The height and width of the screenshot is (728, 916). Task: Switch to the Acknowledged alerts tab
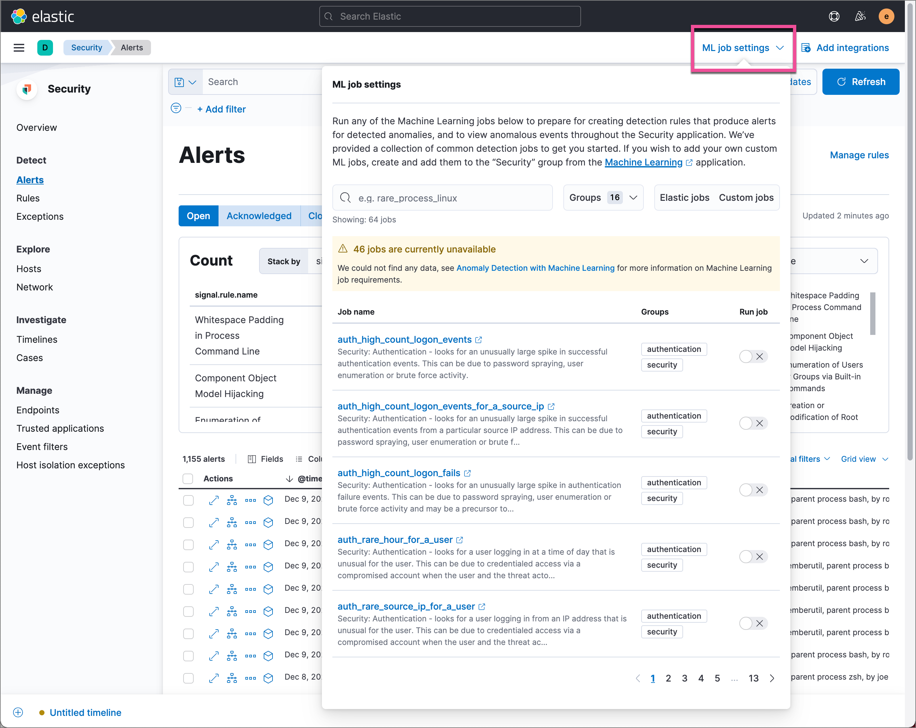(259, 216)
